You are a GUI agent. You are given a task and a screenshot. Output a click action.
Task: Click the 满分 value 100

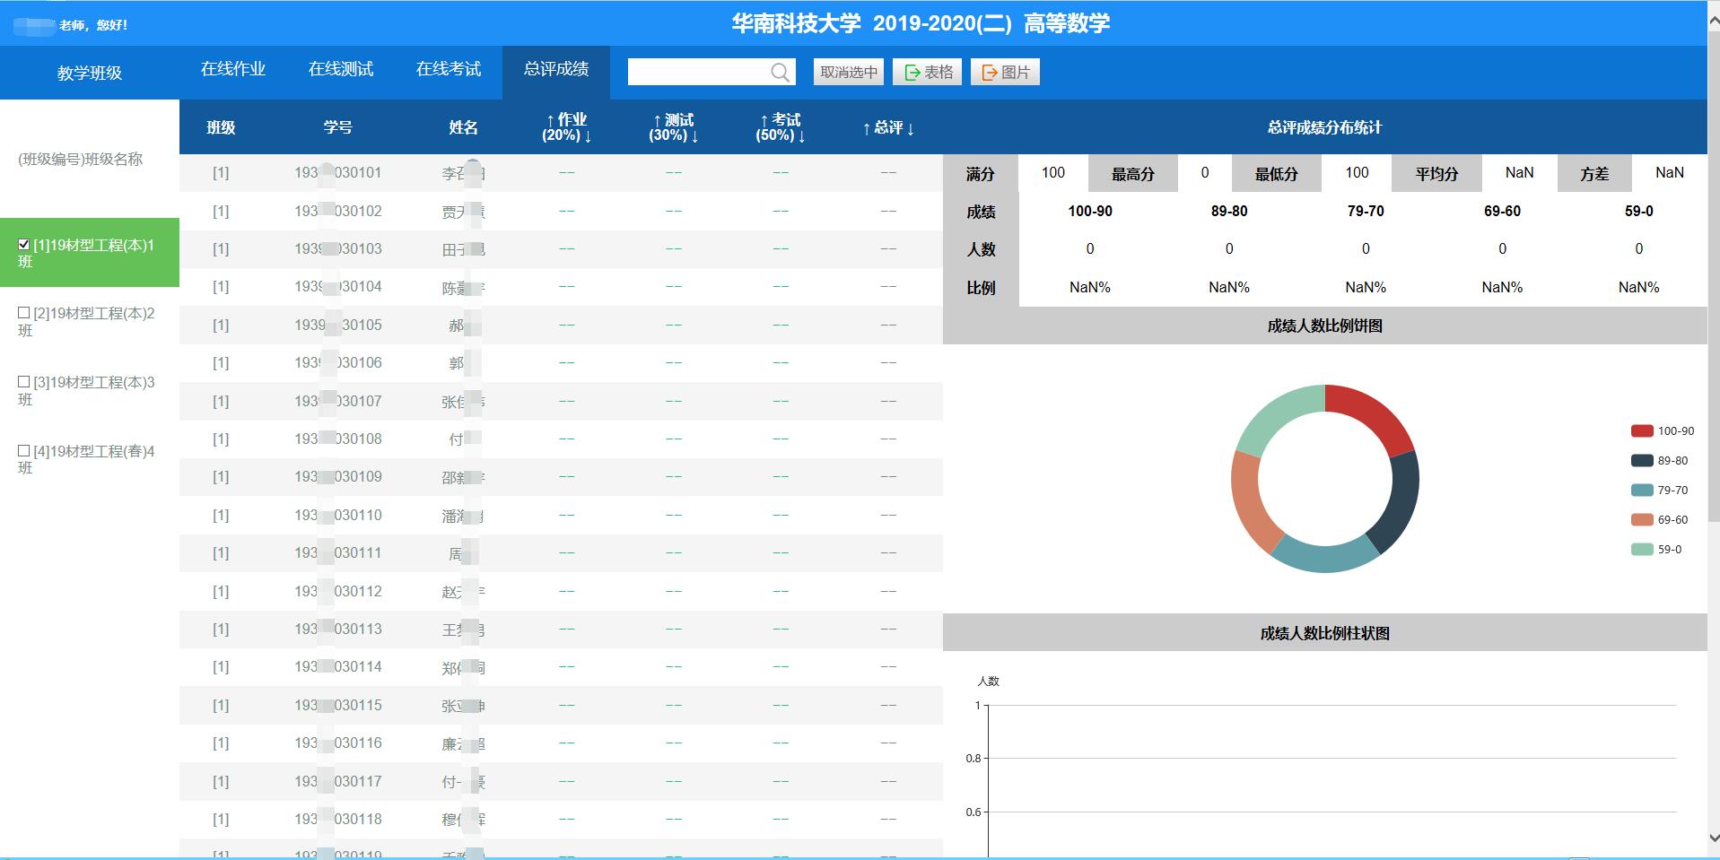[x=1053, y=172]
